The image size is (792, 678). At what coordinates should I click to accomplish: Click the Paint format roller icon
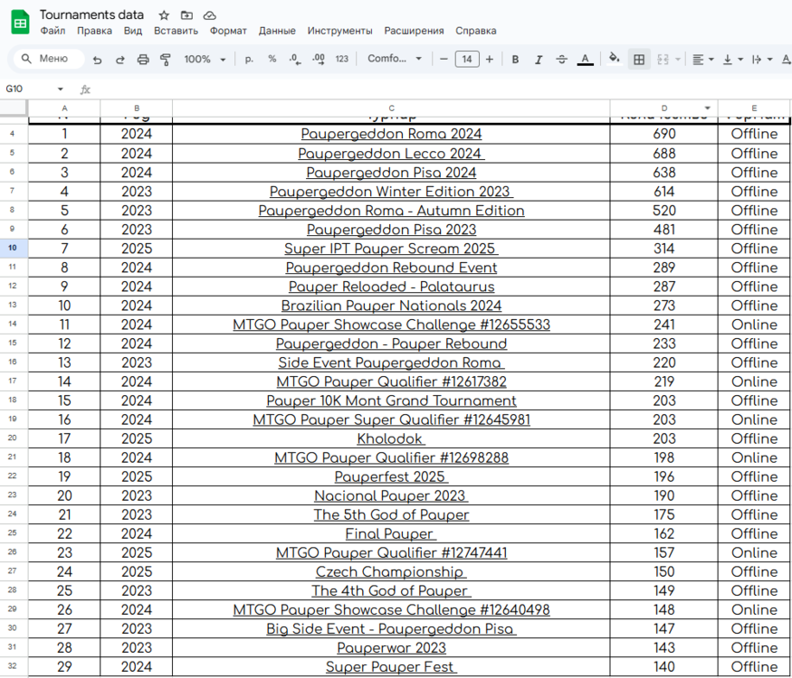165,60
